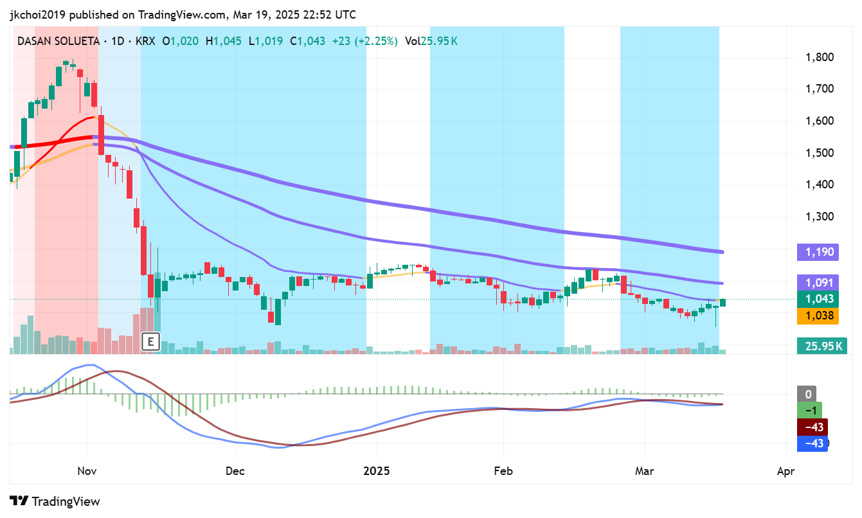
Task: Click the Feb label on the time axis
Action: [x=503, y=471]
